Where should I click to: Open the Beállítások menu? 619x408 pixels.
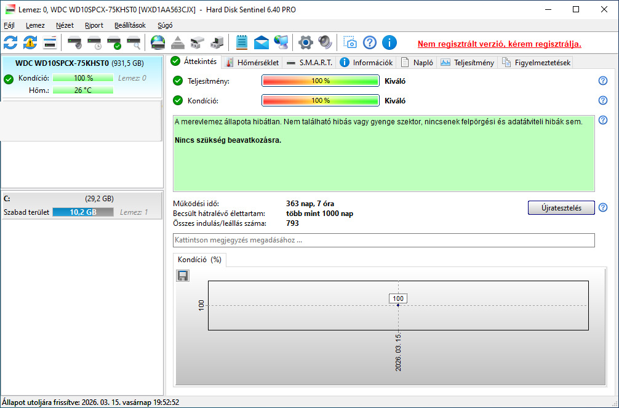click(130, 25)
